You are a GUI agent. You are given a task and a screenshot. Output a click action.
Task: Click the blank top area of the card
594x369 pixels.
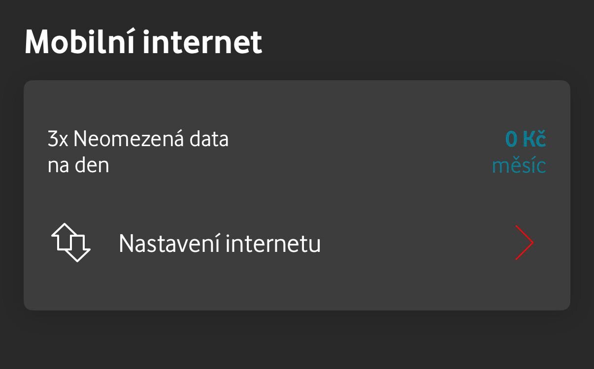point(296,101)
